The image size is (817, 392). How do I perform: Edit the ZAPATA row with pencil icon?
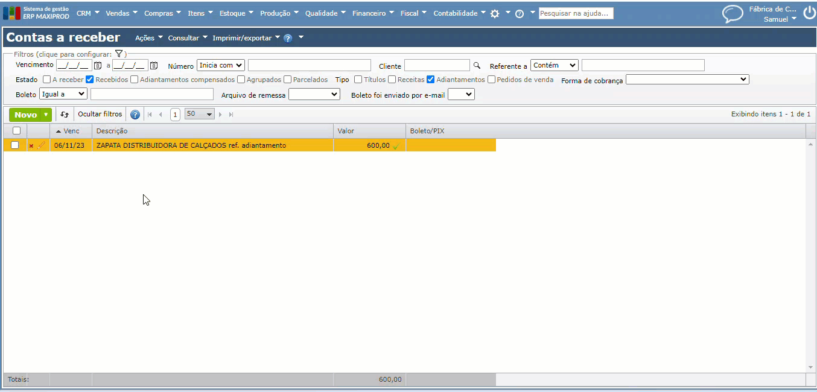click(42, 145)
